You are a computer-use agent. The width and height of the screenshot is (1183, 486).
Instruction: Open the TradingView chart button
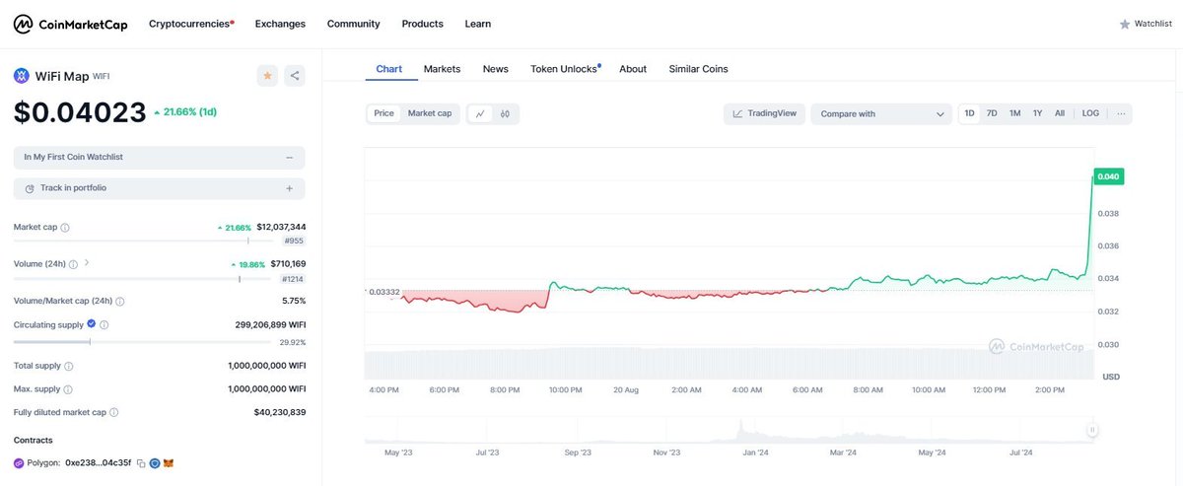click(765, 114)
